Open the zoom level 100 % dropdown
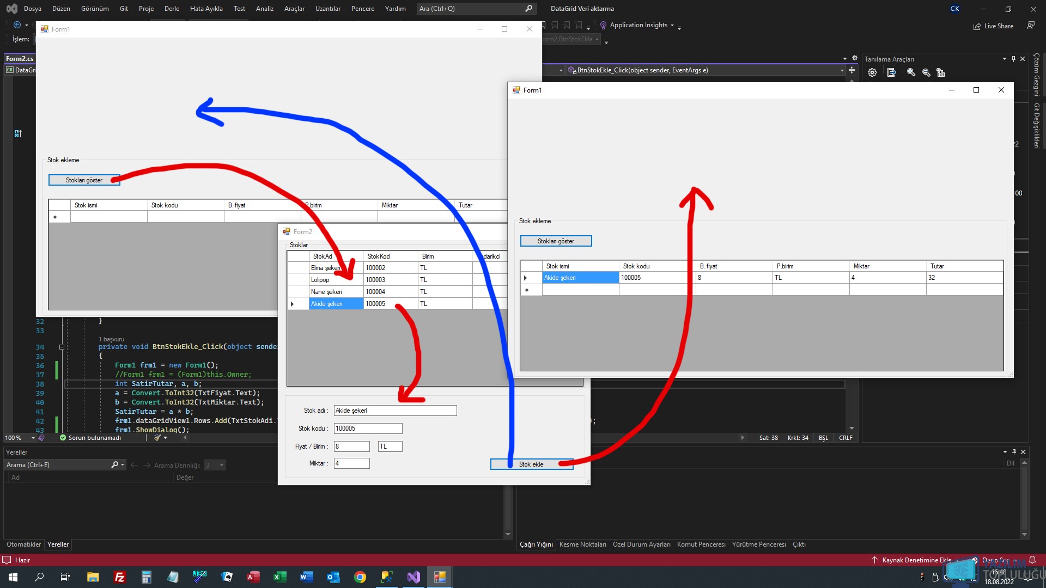The height and width of the screenshot is (588, 1046). tap(33, 438)
